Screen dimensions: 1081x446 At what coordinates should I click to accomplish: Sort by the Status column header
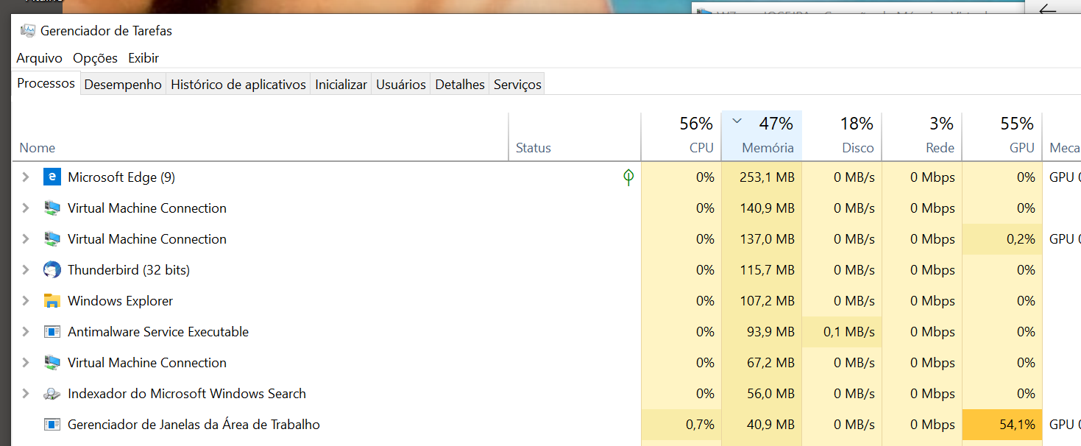[x=575, y=137]
